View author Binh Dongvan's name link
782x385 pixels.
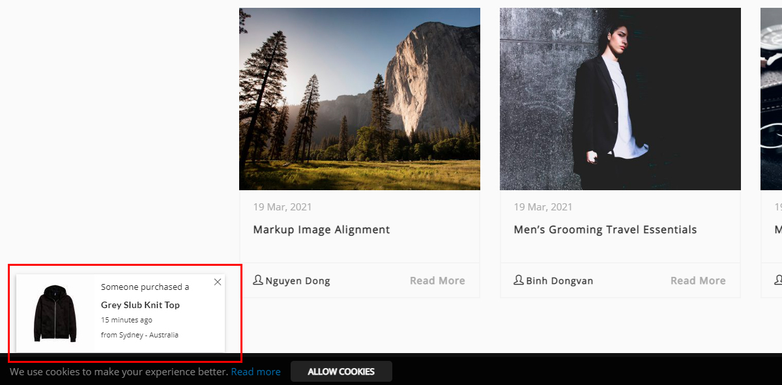[x=560, y=281]
